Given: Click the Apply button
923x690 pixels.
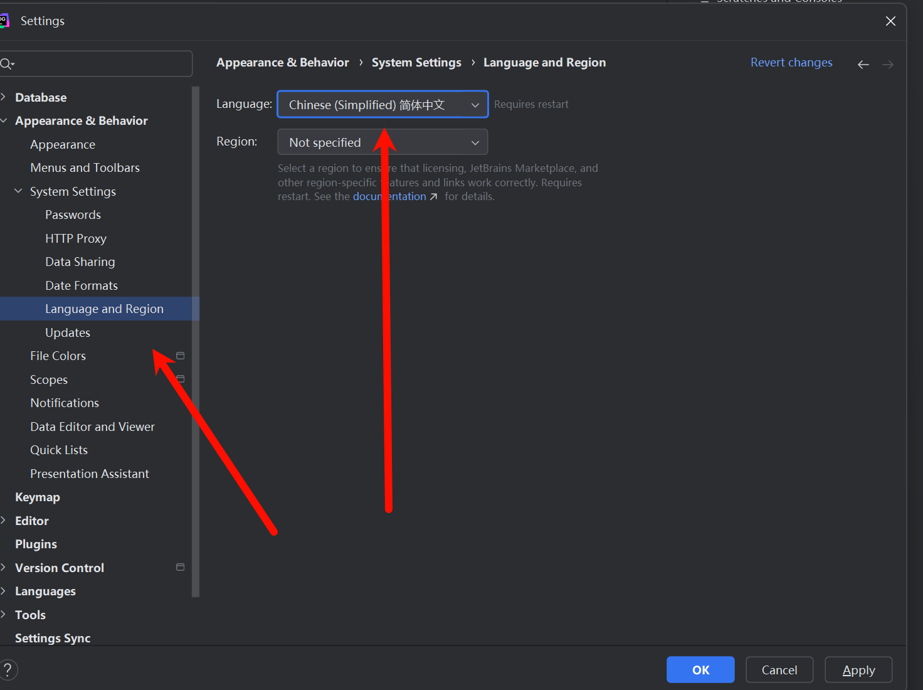Looking at the screenshot, I should click(x=858, y=669).
